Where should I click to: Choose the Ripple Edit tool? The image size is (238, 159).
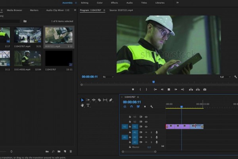tap(94, 100)
